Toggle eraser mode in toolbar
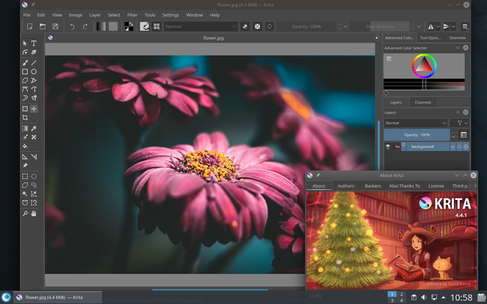This screenshot has width=487, height=304. [x=245, y=26]
